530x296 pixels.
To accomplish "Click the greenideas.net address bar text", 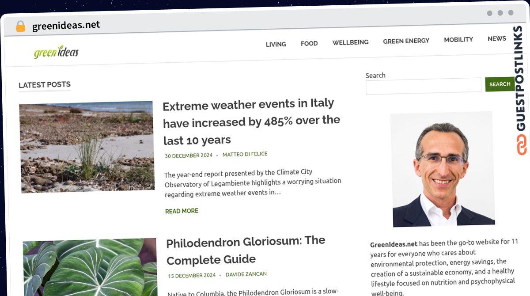I will point(66,26).
